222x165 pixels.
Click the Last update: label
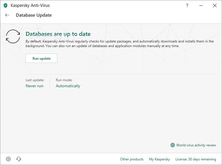click(35, 80)
